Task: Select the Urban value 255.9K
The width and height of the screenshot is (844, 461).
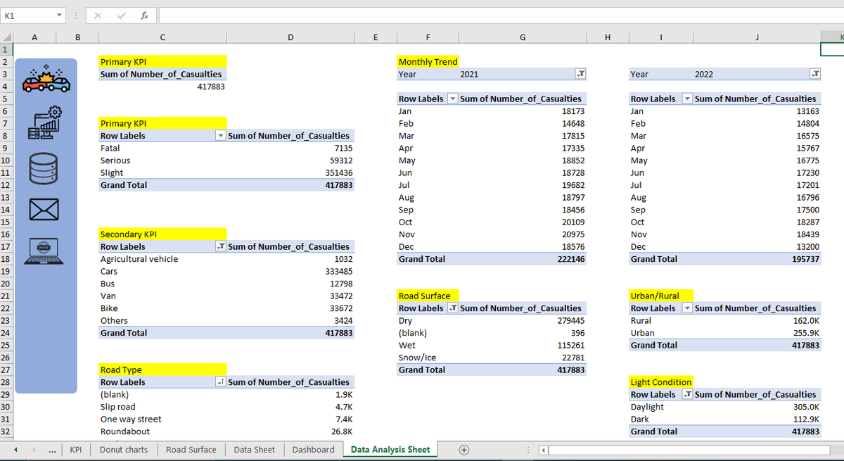Action: (806, 333)
